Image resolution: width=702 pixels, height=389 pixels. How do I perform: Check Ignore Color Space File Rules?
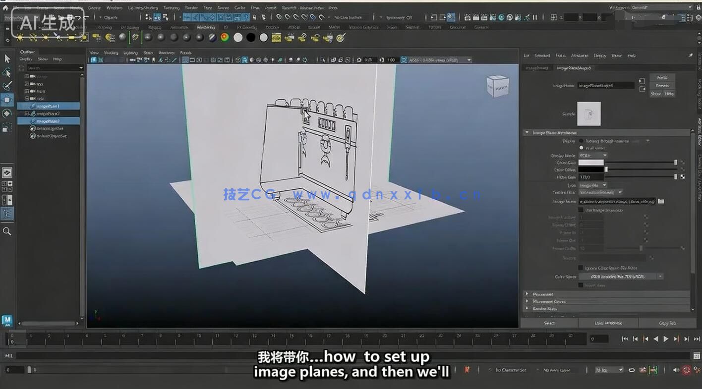click(x=581, y=268)
